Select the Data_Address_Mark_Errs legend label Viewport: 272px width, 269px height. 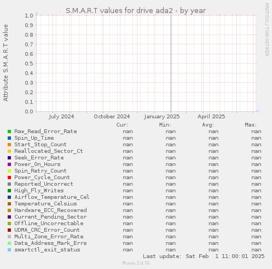pyautogui.click(x=50, y=243)
